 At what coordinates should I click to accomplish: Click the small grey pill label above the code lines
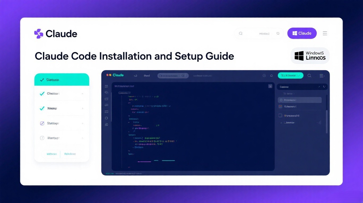point(125,93)
